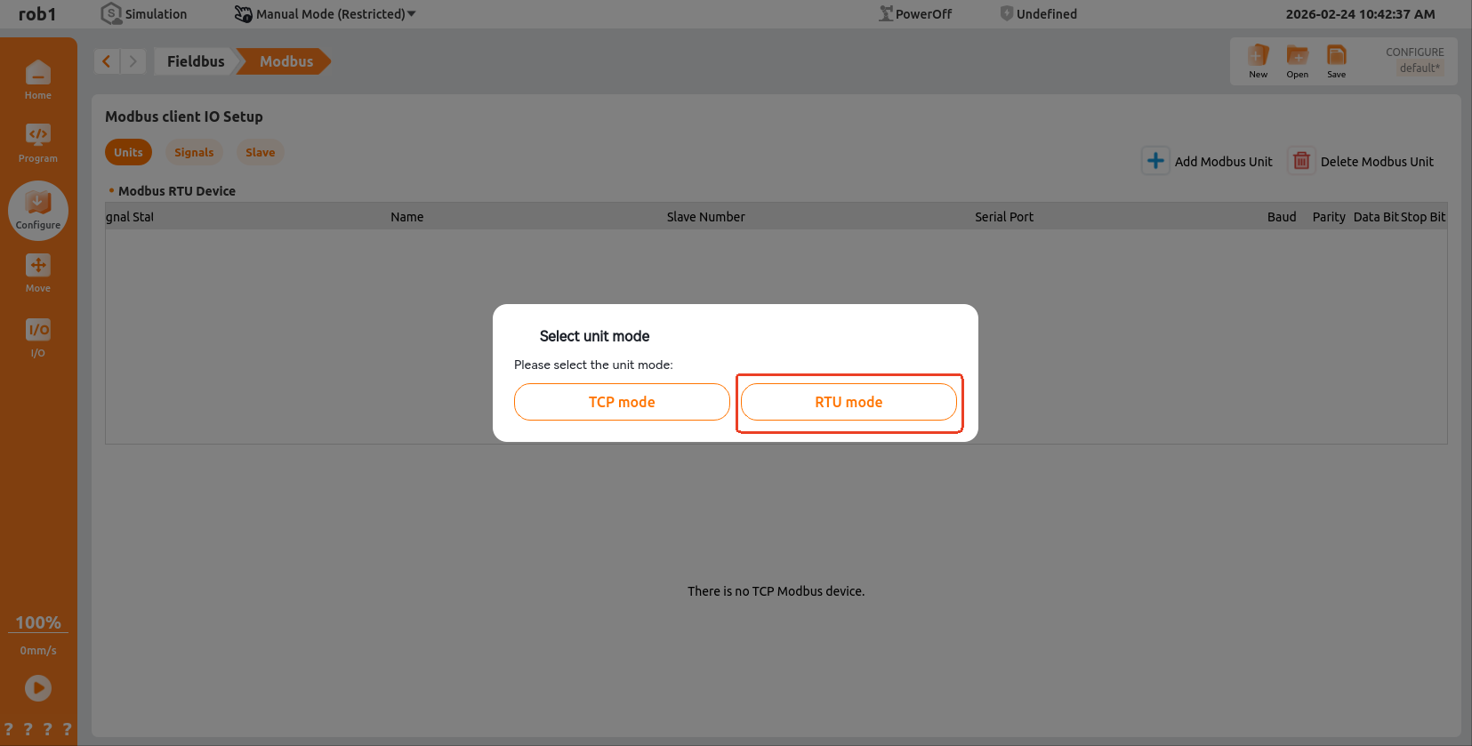Select the Units tab
The width and height of the screenshot is (1472, 746).
pyautogui.click(x=128, y=152)
